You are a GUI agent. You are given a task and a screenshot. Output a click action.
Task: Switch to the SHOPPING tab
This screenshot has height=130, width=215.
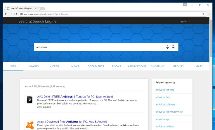point(158,66)
